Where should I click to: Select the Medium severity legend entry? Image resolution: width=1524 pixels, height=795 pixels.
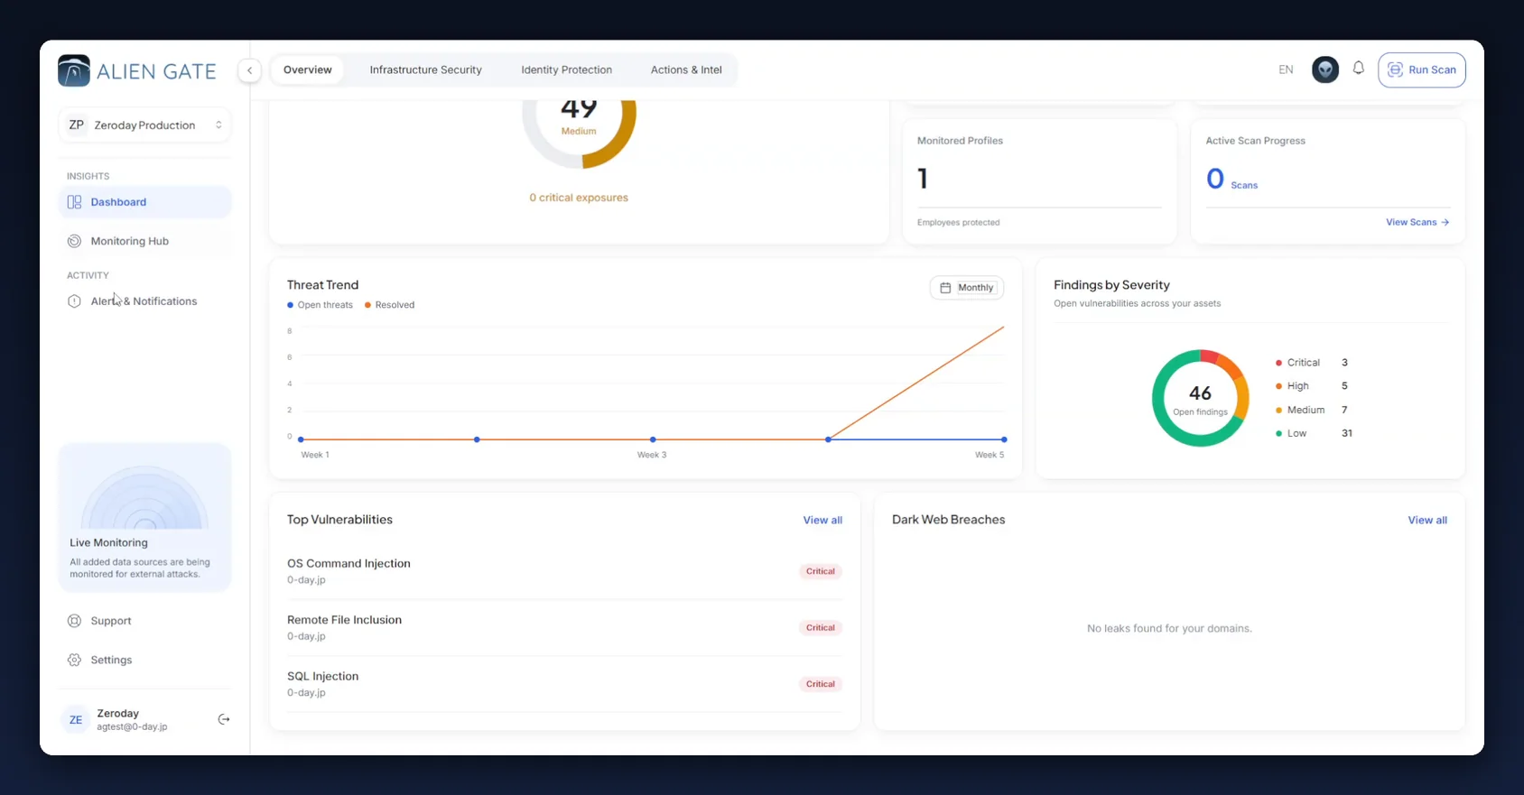[x=1311, y=410]
